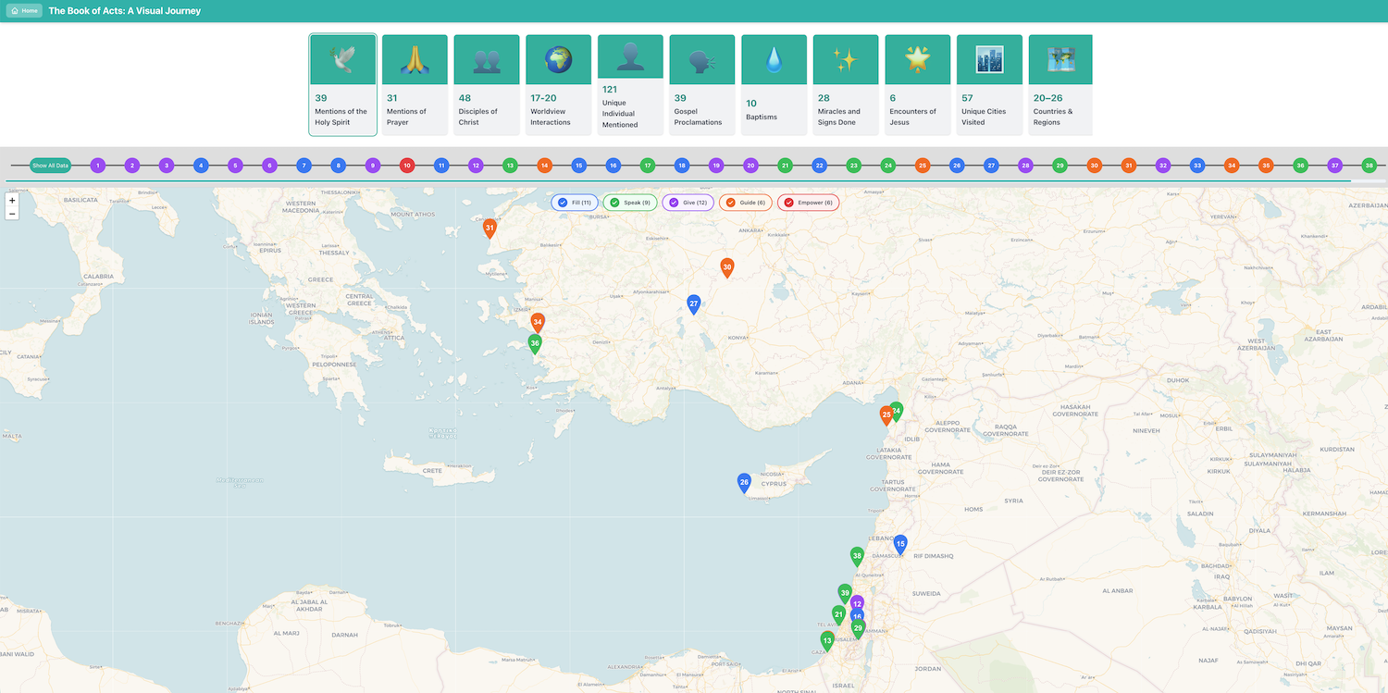Toggle the Guide (6) filter chip

coord(731,203)
